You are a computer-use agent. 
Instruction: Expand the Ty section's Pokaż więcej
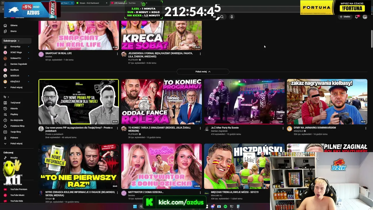pyautogui.click(x=16, y=143)
